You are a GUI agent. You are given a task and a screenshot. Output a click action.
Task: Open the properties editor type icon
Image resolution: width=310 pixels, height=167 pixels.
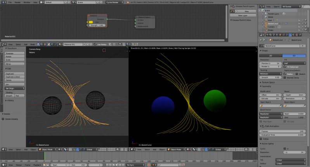pos(262,35)
